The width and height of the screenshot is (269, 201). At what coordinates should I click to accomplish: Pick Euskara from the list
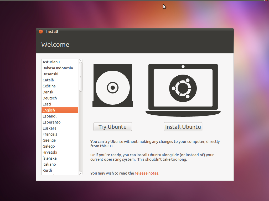pyautogui.click(x=60, y=128)
